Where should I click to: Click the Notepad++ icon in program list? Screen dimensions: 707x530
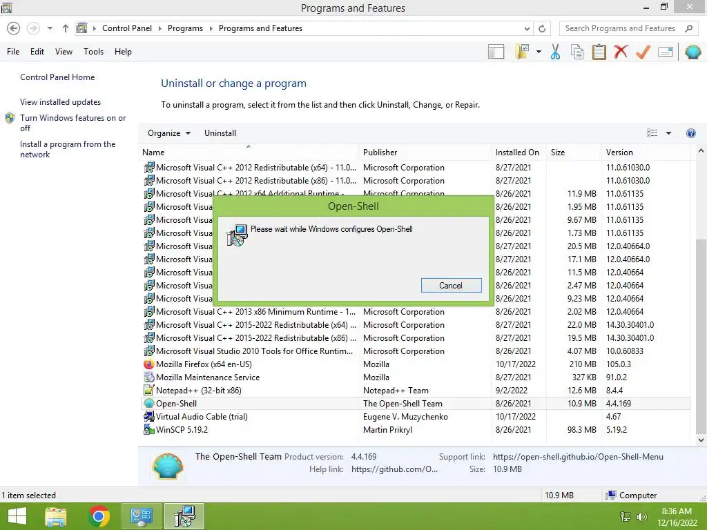coord(149,391)
